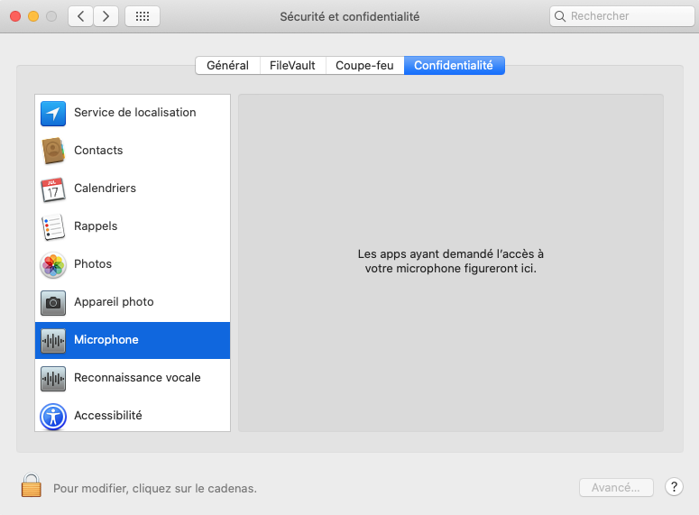Click the Calendriers calendar icon
This screenshot has height=515, width=699.
(53, 189)
